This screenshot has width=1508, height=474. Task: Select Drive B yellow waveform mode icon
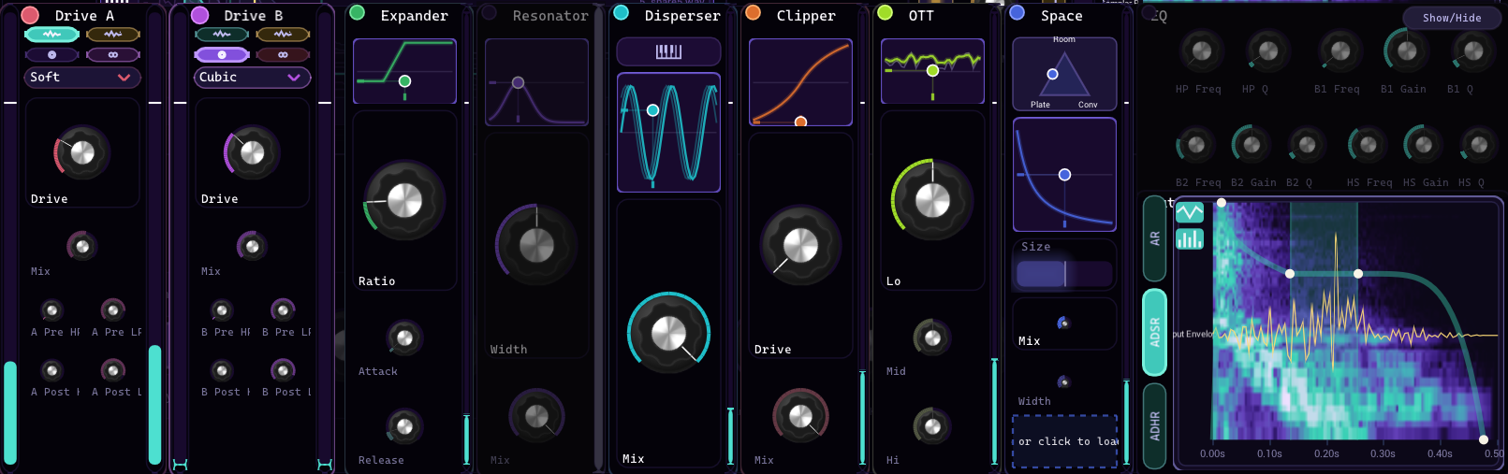[283, 35]
